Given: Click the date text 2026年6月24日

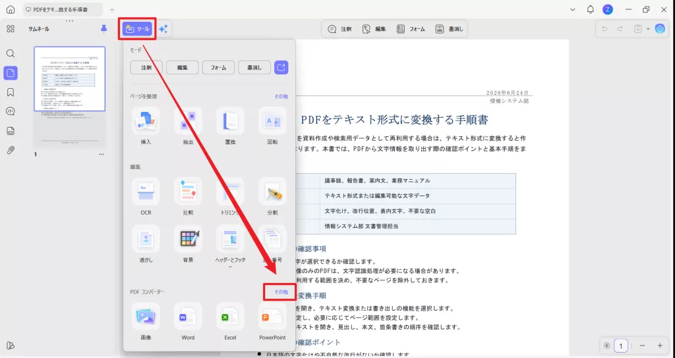Looking at the screenshot, I should (x=507, y=93).
